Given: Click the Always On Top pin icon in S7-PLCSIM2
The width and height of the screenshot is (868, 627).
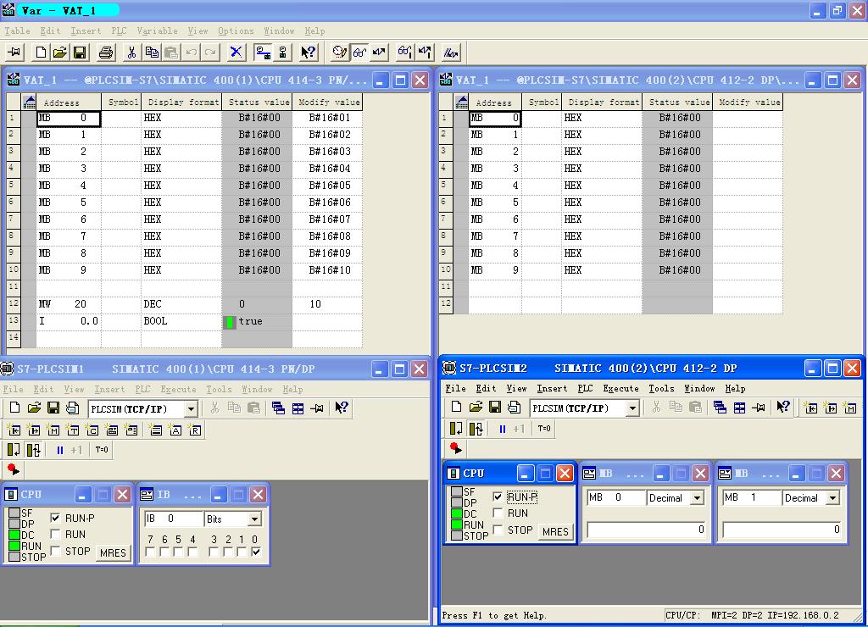Looking at the screenshot, I should 759,408.
